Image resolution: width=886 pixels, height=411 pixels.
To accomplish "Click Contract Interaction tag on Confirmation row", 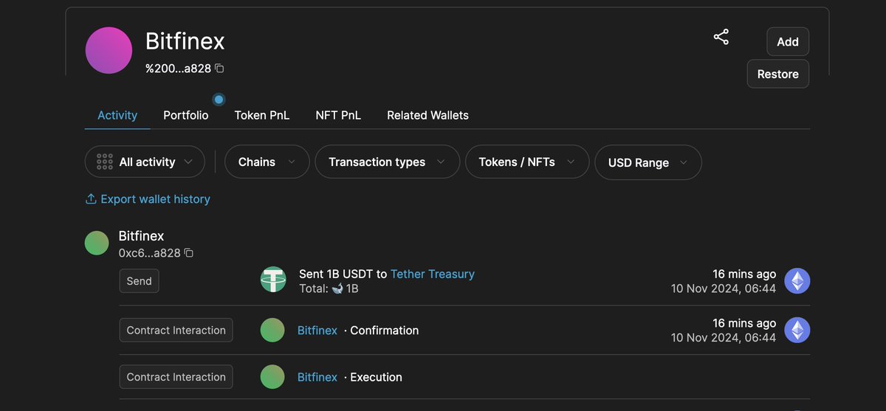I will click(x=176, y=330).
